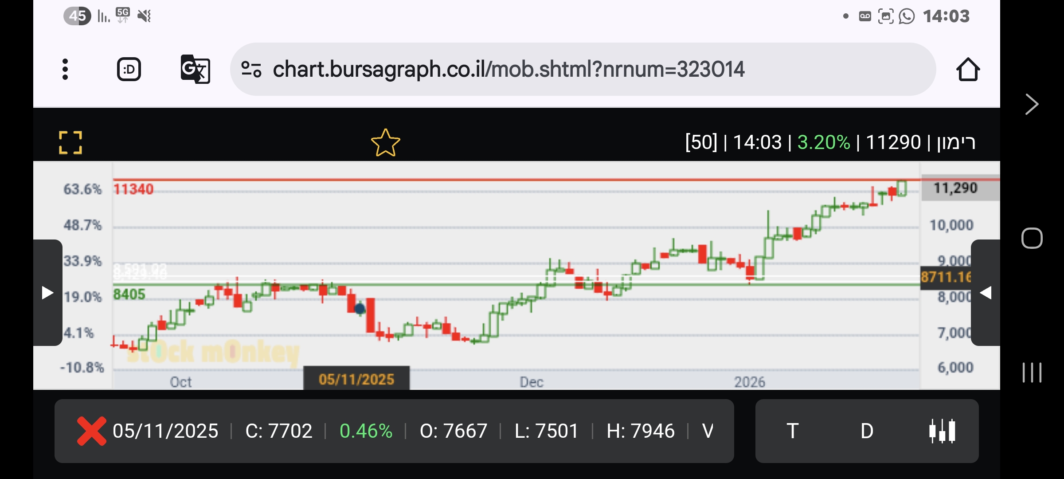
Task: Expand the right side panel arrow
Action: [985, 293]
